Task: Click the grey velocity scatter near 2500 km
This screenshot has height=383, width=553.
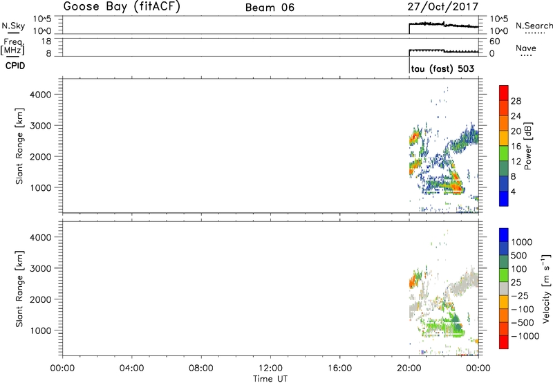Action: pyautogui.click(x=465, y=281)
